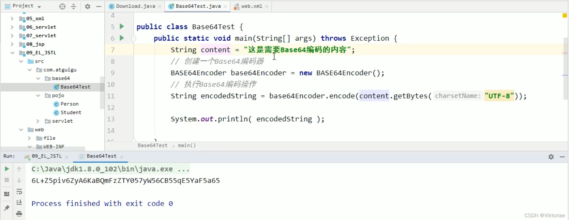Click the java.exe command line in console
569x220 pixels.
110,169
